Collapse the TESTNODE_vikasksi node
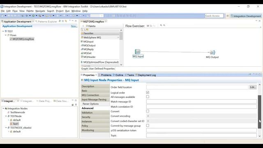 coord(6,127)
